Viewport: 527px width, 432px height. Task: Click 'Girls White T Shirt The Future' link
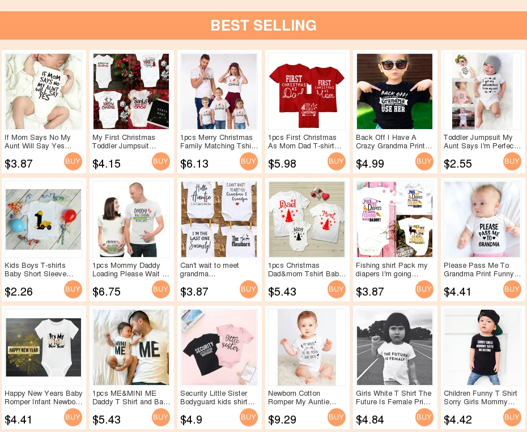click(x=394, y=397)
